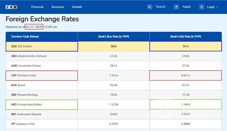Click JPY sell rate 0.3885

pyautogui.click(x=186, y=124)
